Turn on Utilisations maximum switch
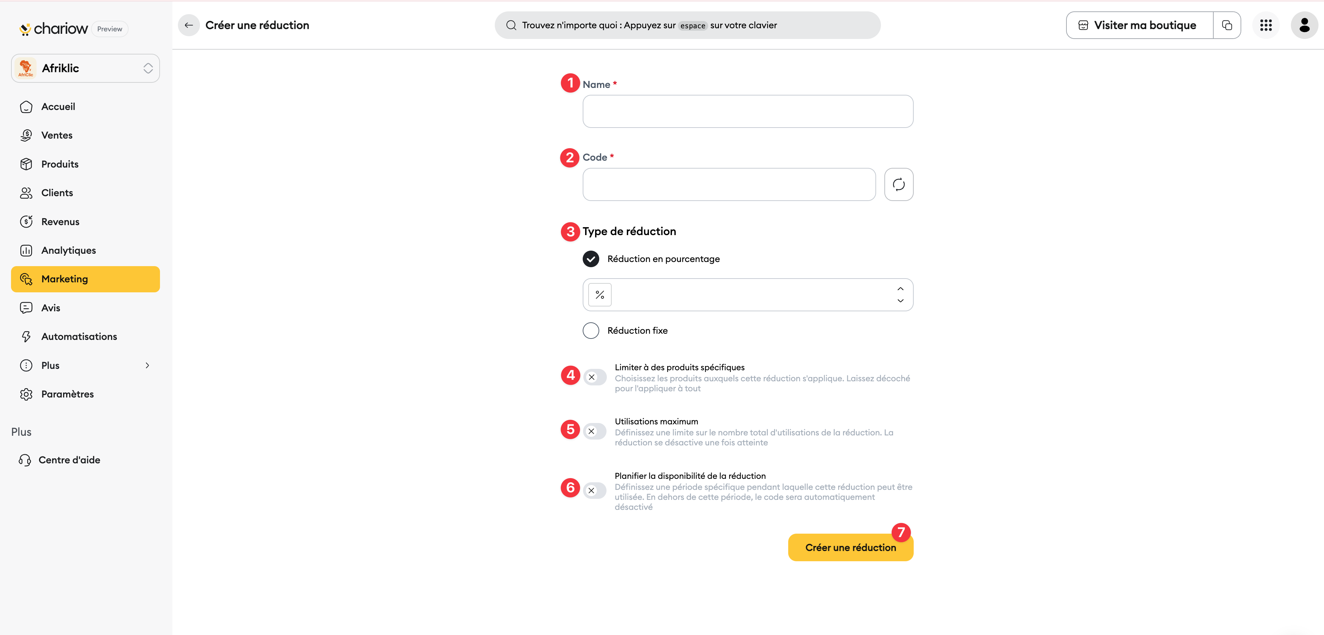 click(x=595, y=431)
